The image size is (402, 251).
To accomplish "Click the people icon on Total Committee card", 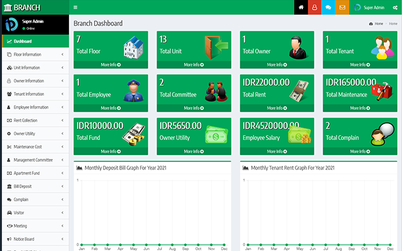I will click(216, 92).
